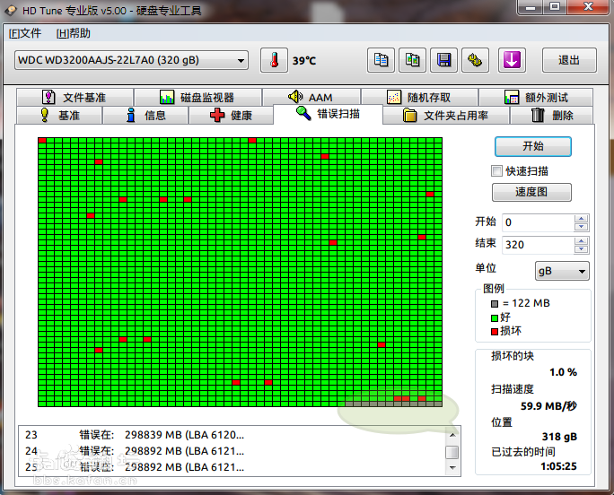614x495 pixels.
Task: Decrease the 结束 end value with down arrow
Action: (x=582, y=249)
